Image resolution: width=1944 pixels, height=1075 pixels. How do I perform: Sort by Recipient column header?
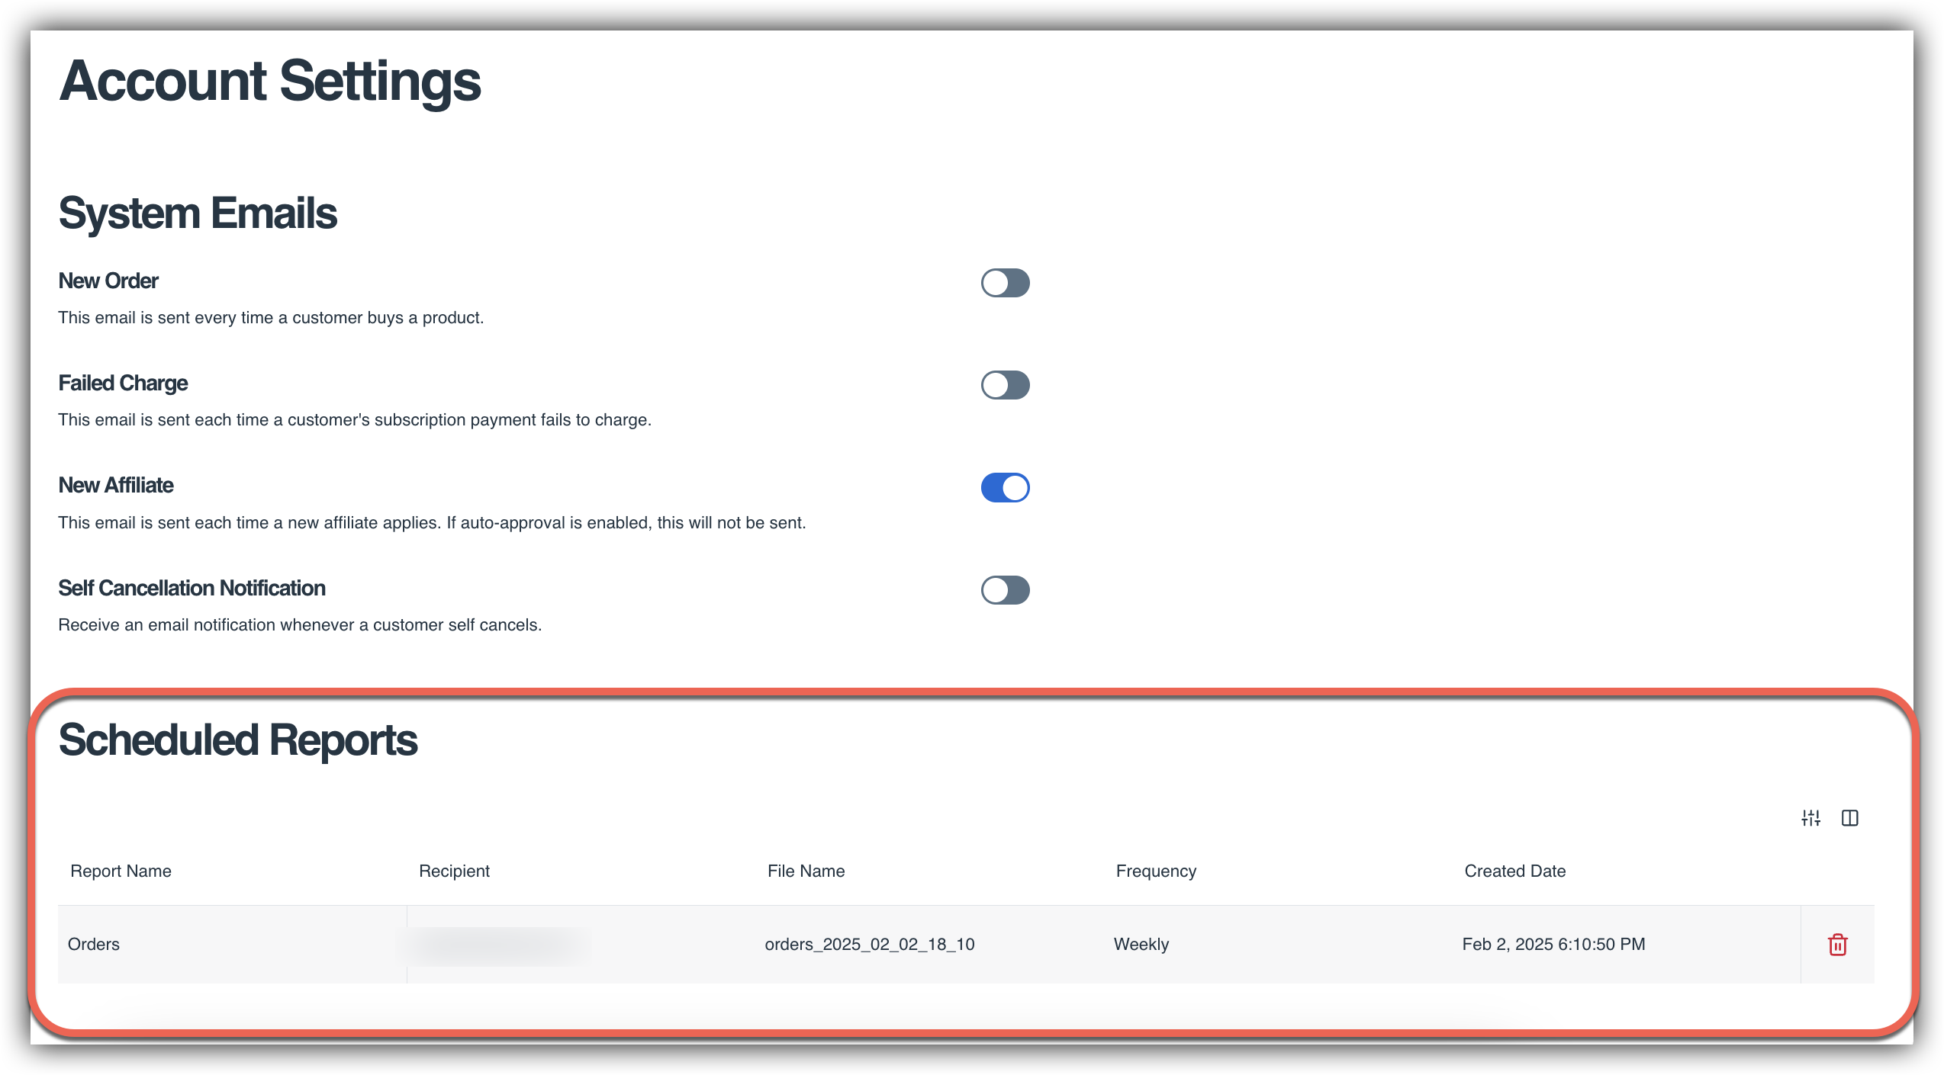point(454,871)
